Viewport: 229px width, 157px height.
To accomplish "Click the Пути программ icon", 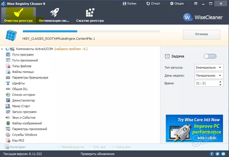I will (x=8, y=55).
